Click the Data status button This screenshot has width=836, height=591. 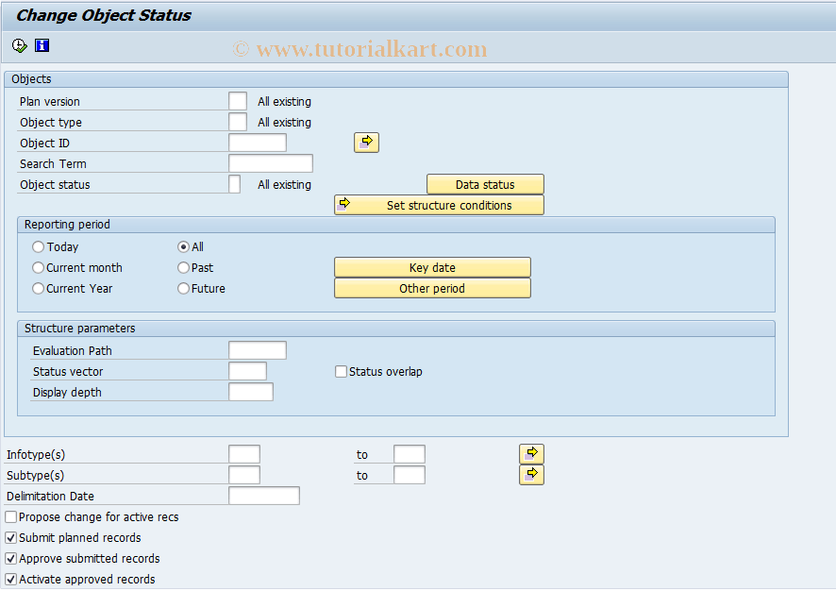[x=485, y=183]
